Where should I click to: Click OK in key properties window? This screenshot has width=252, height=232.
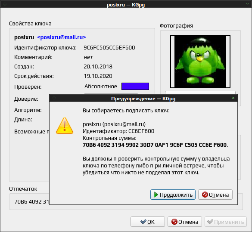click(148, 222)
